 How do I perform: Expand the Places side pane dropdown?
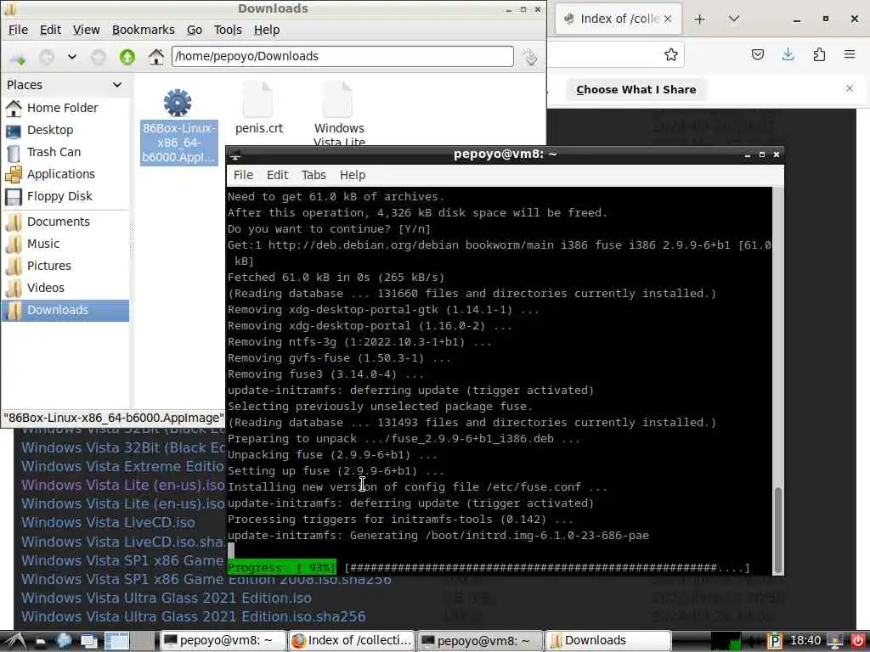coord(117,85)
